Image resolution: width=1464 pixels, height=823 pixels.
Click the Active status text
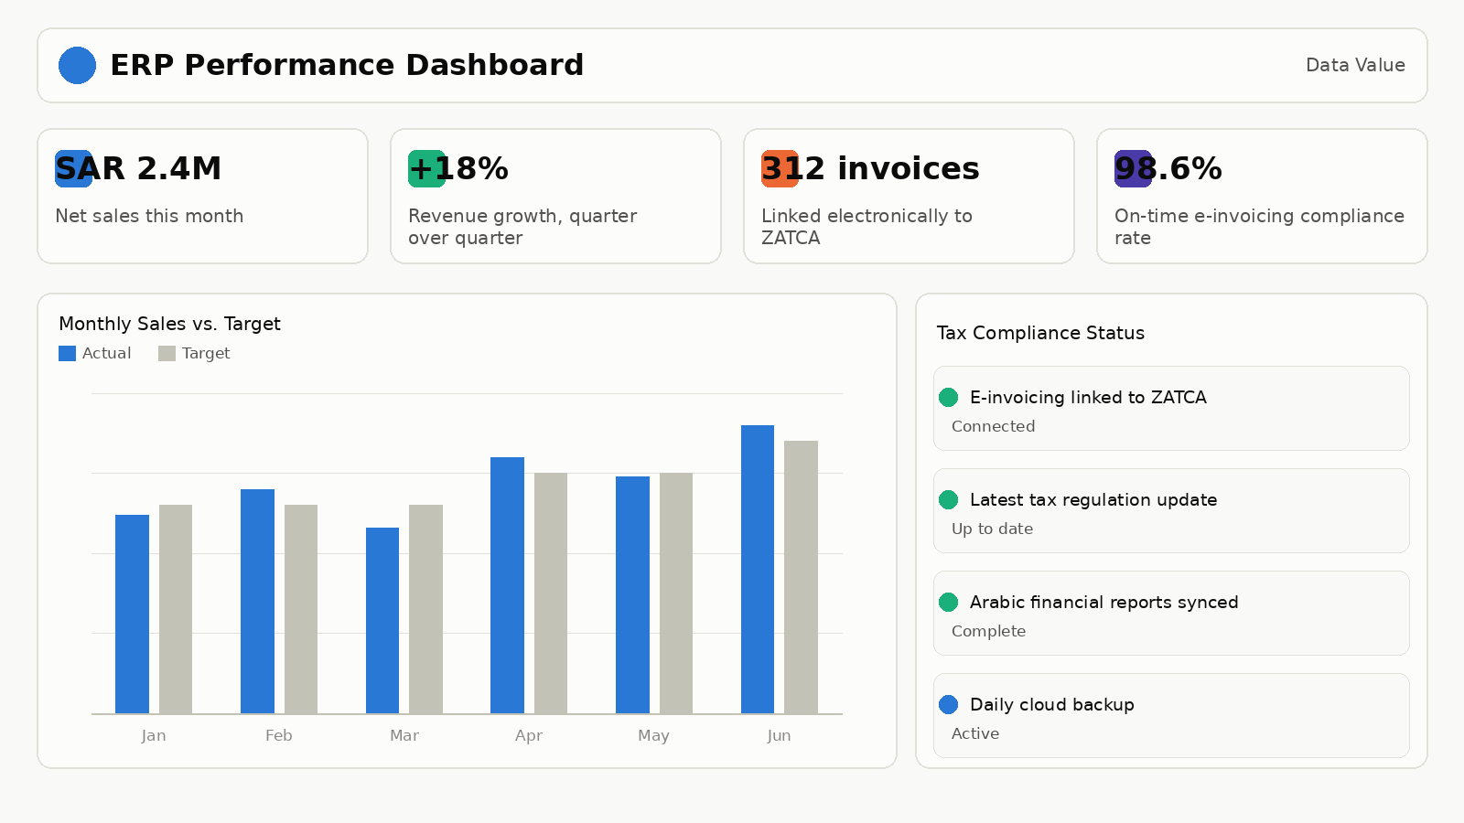[x=975, y=733]
